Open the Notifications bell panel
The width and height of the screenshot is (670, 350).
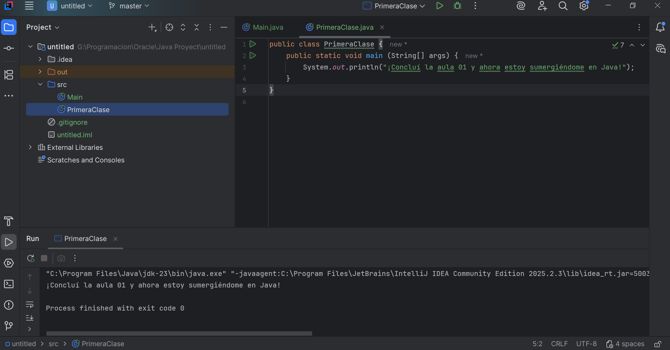coord(660,27)
